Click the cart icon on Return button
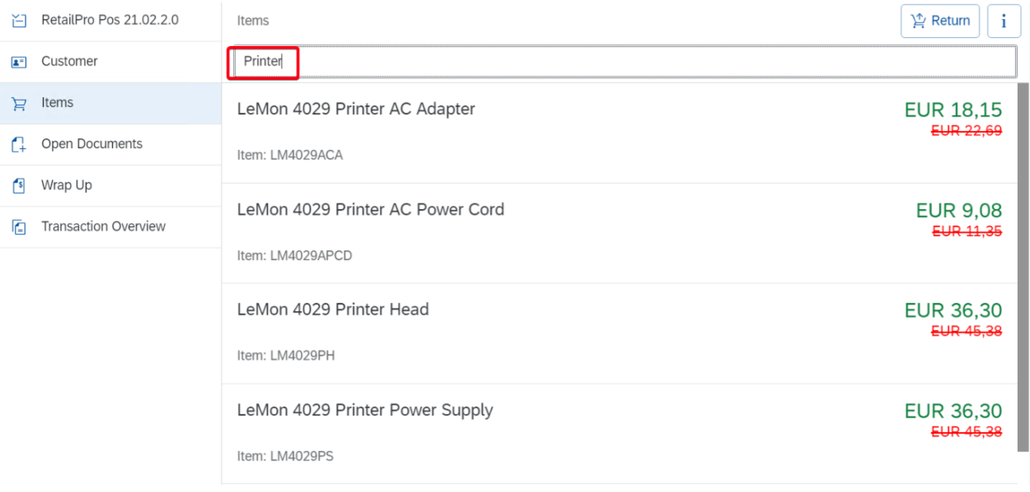This screenshot has width=1030, height=492. (918, 21)
